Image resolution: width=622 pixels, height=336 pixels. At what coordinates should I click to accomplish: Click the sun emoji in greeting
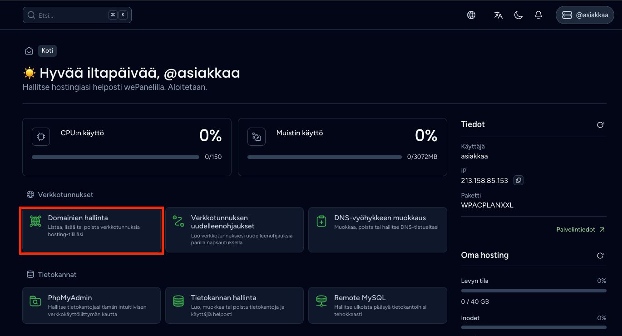[29, 73]
